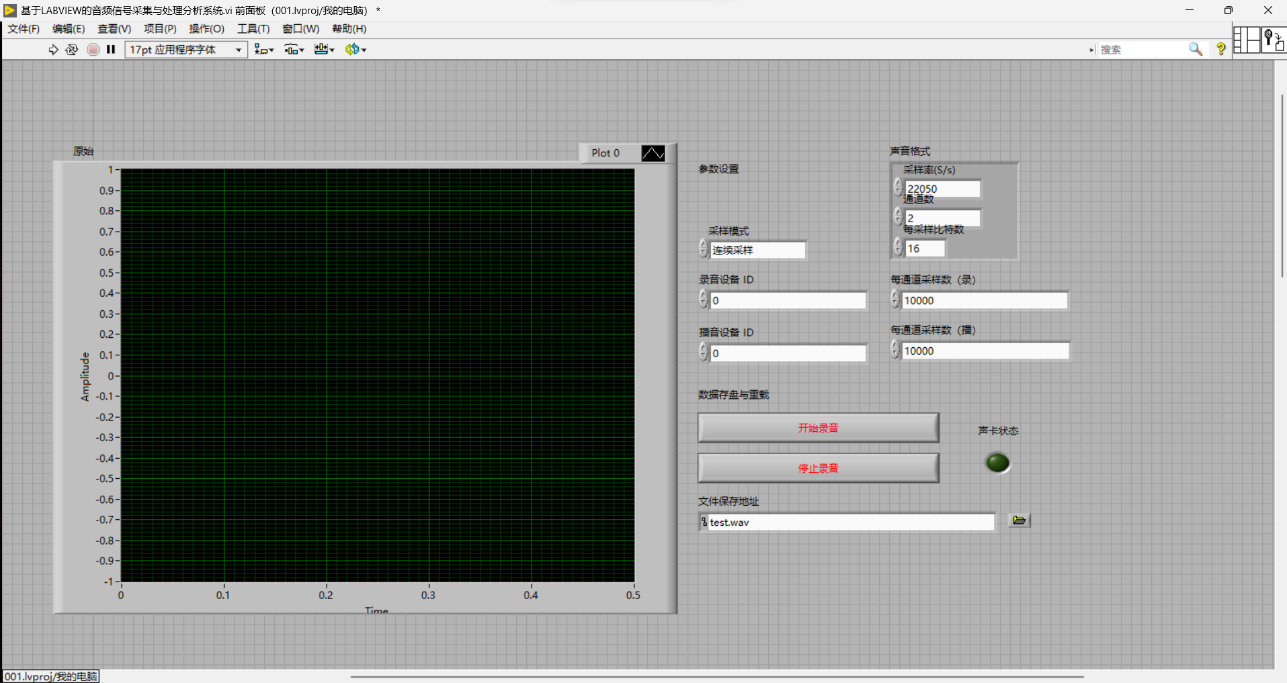Click the test.wav file path field
1287x683 pixels.
point(851,522)
